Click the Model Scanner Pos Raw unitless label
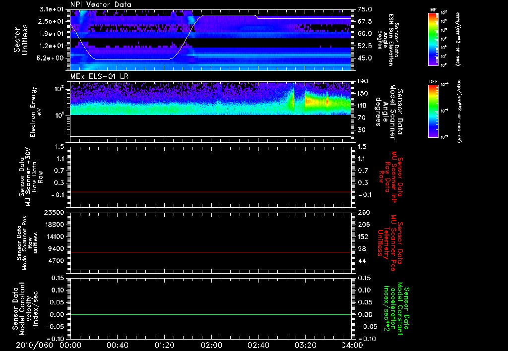This screenshot has height=351, width=508. [28, 243]
